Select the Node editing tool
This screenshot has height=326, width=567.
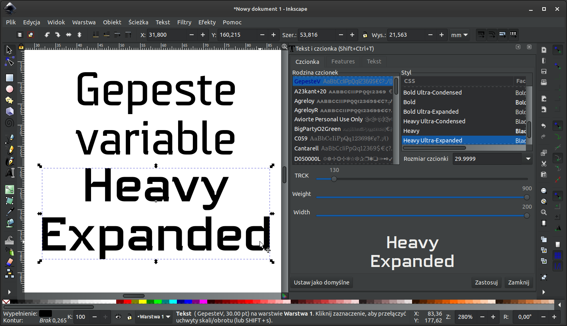(10, 61)
